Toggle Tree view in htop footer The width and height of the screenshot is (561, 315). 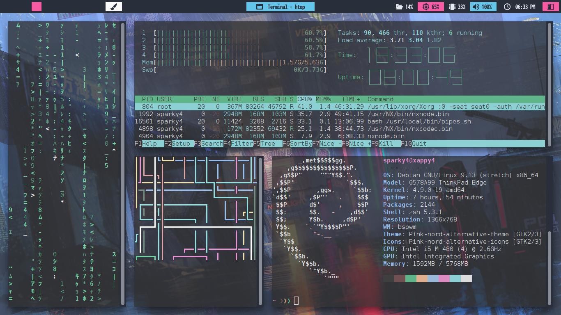coord(268,144)
